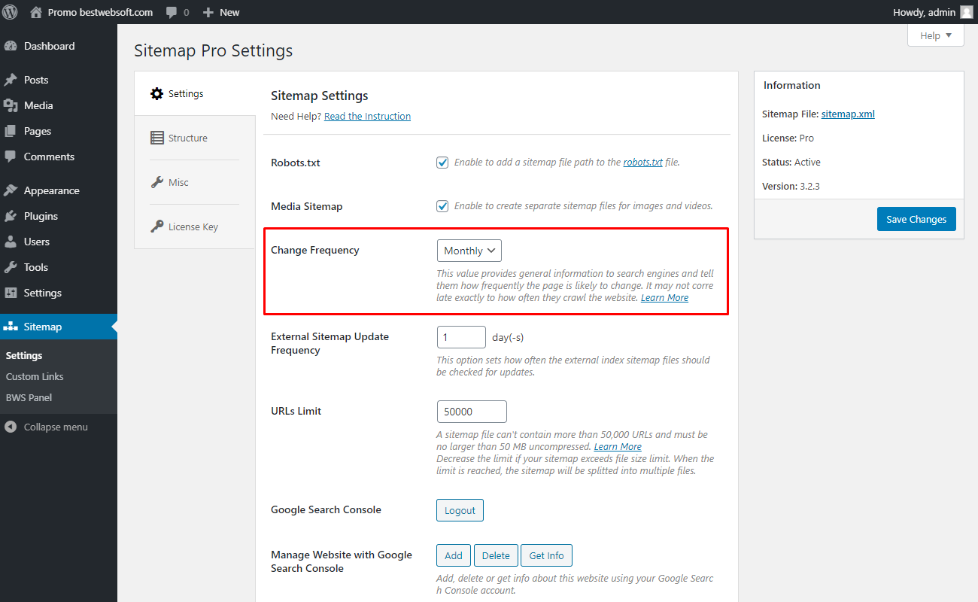Click the URLs Limit input field

pyautogui.click(x=472, y=412)
